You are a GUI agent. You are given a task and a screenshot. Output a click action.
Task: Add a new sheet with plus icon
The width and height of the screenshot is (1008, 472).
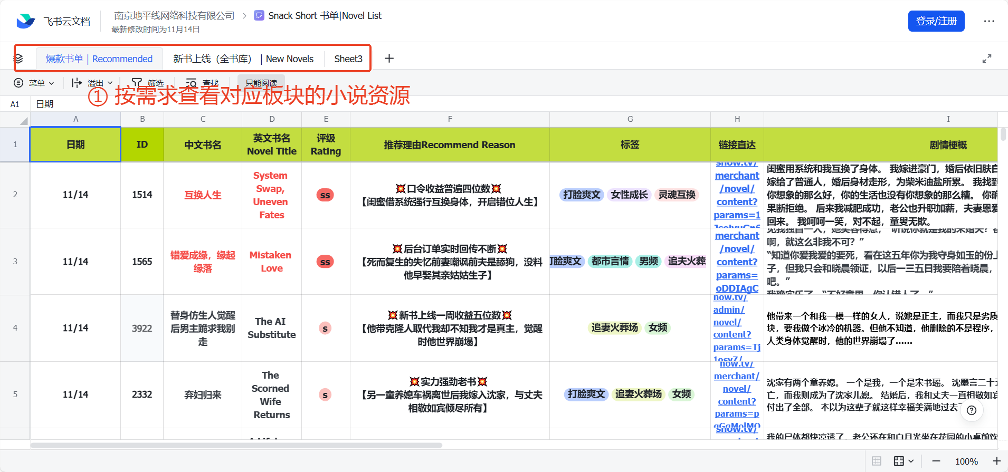389,59
